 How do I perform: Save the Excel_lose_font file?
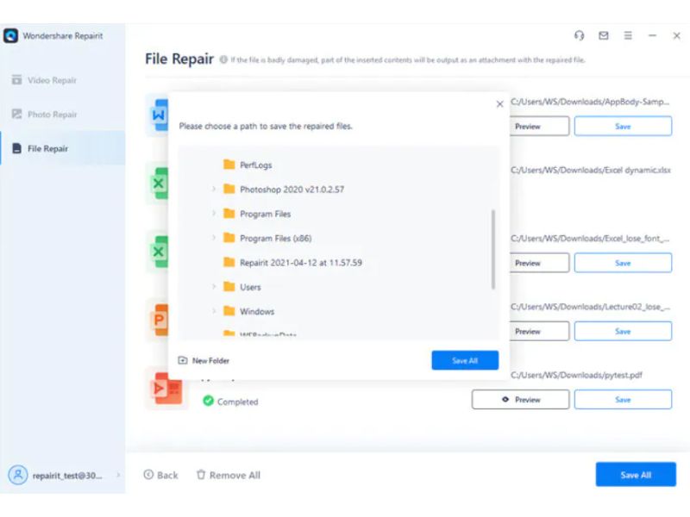tap(623, 263)
